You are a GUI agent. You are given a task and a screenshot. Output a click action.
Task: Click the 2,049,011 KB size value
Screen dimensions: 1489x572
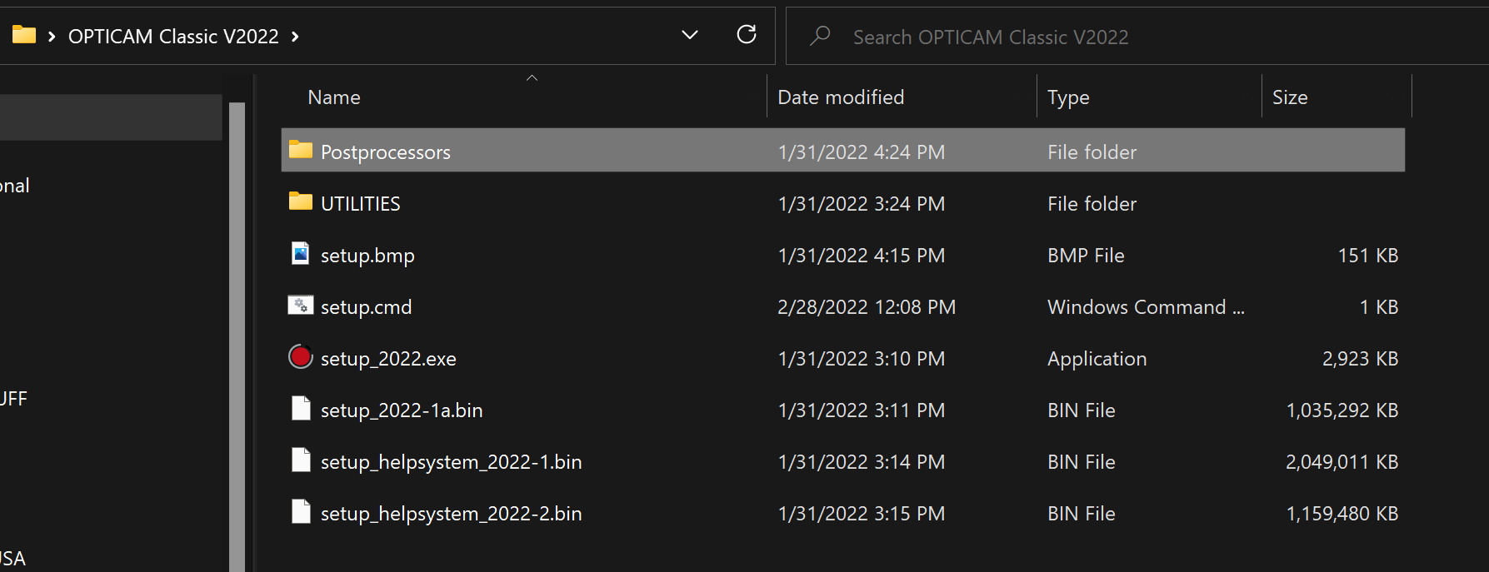click(x=1342, y=462)
